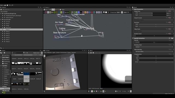The height and width of the screenshot is (98, 175).
Task: Open the Blending Mode dropdown showing Subtract
Action: tap(154, 47)
